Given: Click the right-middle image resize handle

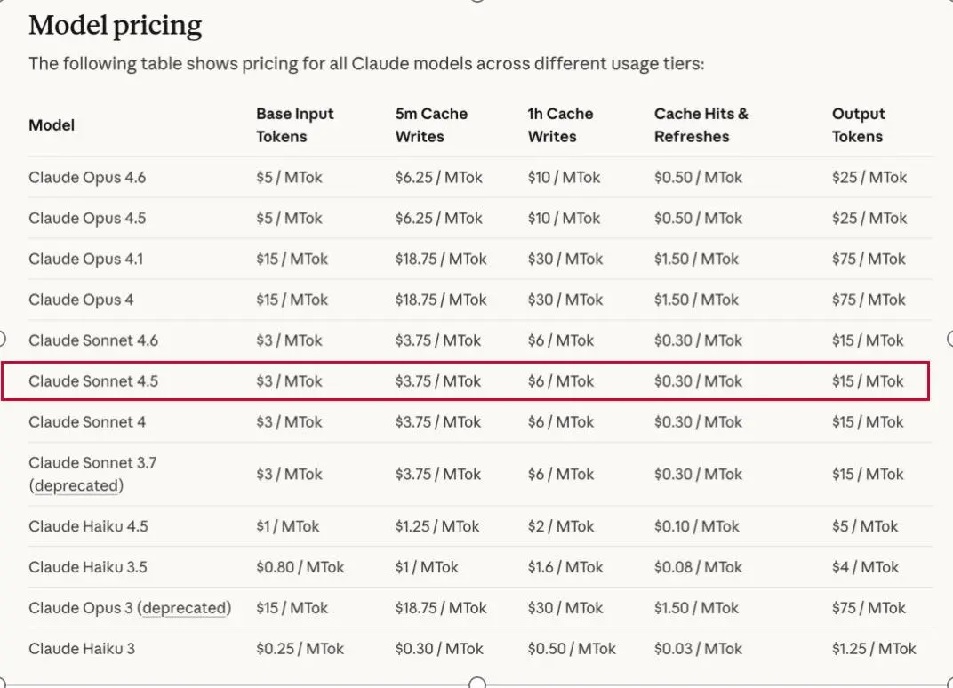Looking at the screenshot, I should click(950, 338).
